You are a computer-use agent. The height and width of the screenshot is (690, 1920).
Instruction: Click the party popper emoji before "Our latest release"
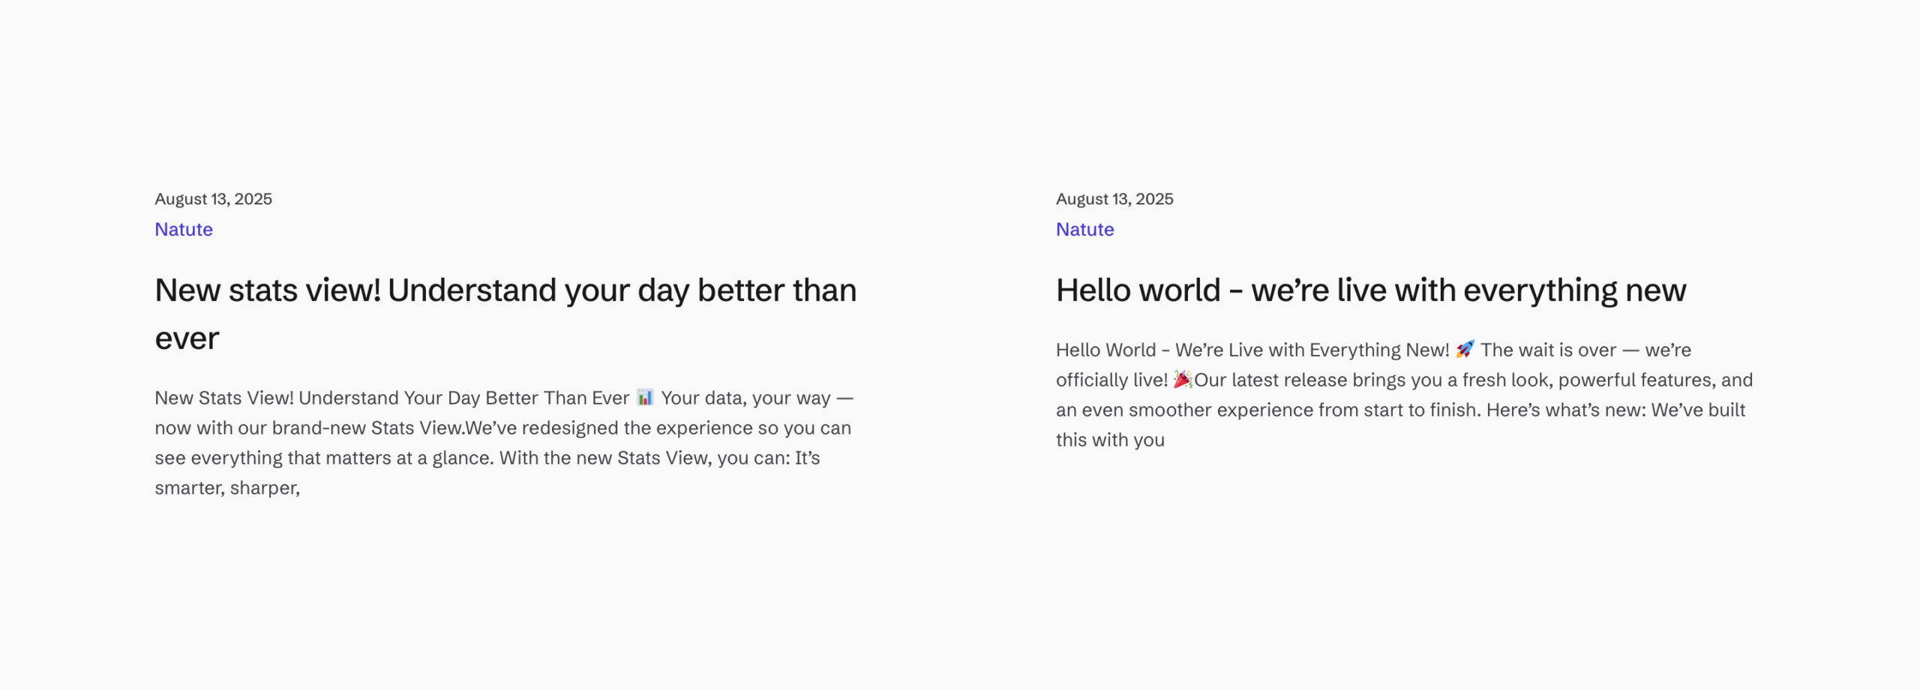point(1183,379)
